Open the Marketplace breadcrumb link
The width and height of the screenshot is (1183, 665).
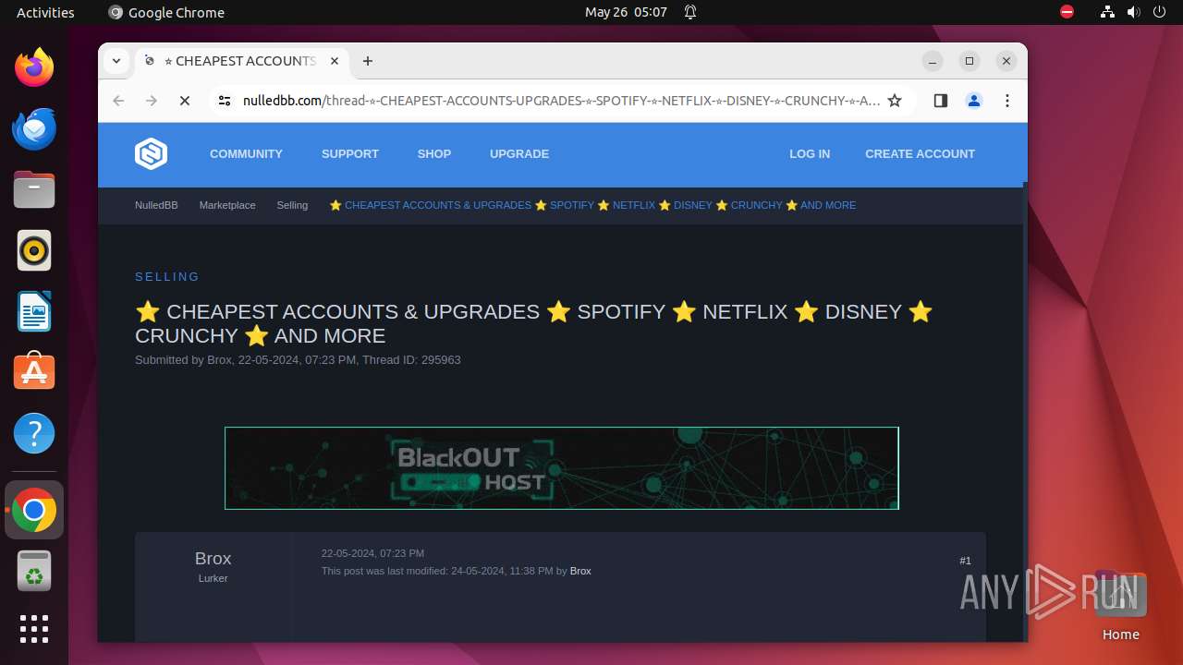(x=227, y=205)
